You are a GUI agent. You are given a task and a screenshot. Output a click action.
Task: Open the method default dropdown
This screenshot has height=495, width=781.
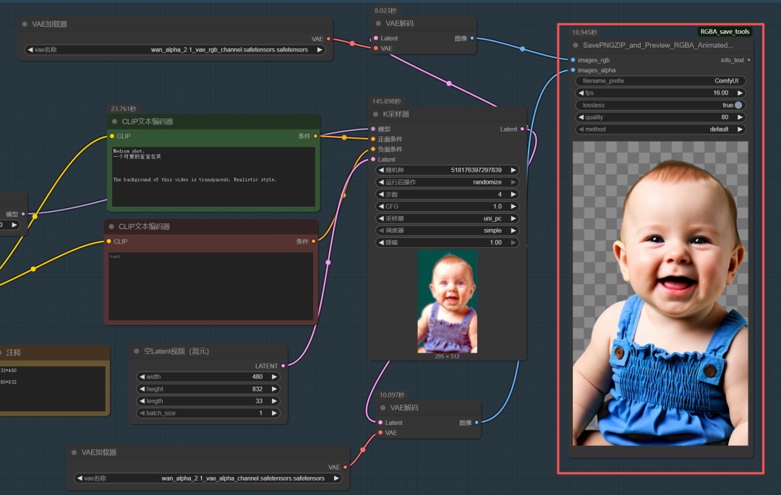[660, 129]
